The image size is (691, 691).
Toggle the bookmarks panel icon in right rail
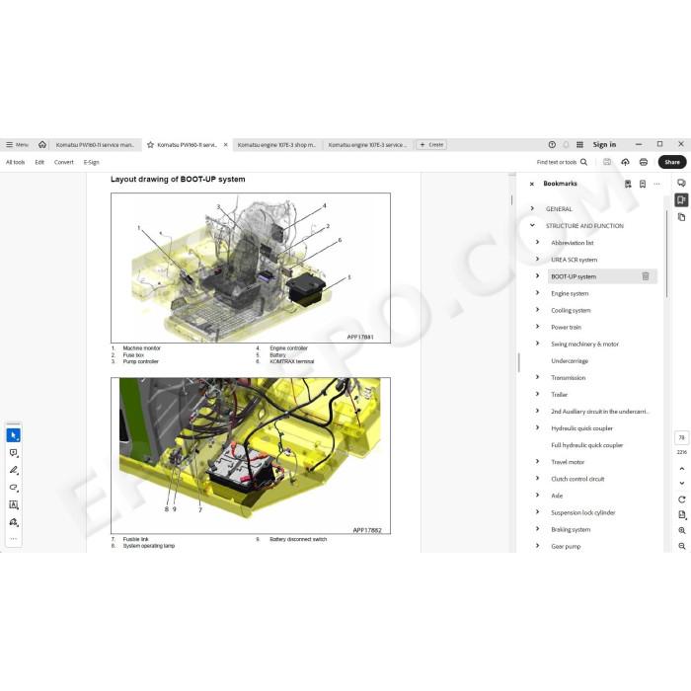coord(681,200)
